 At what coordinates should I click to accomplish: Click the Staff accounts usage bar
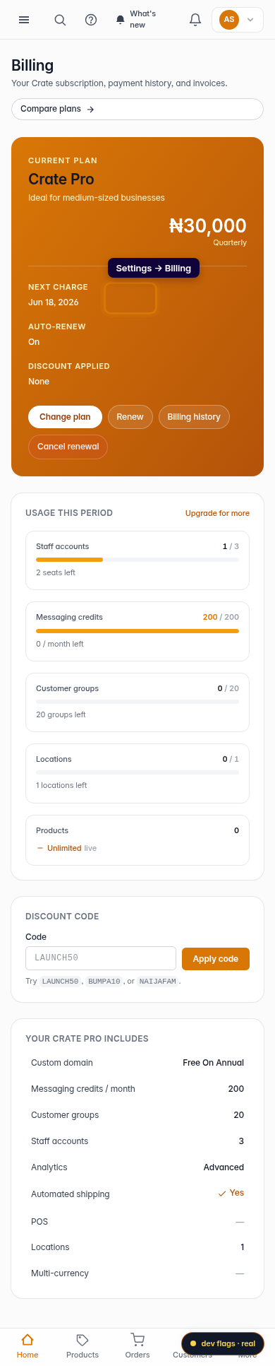pos(137,560)
